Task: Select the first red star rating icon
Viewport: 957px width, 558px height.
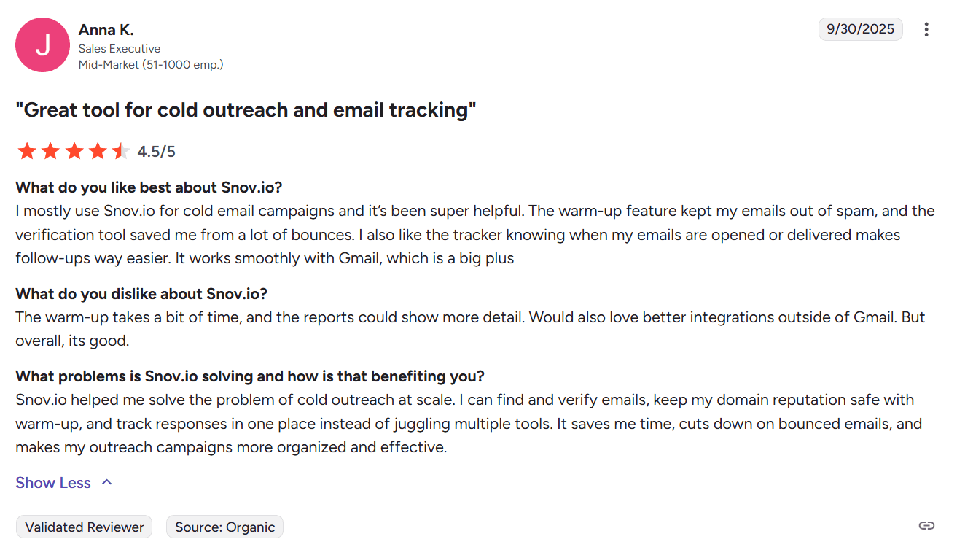Action: point(27,150)
